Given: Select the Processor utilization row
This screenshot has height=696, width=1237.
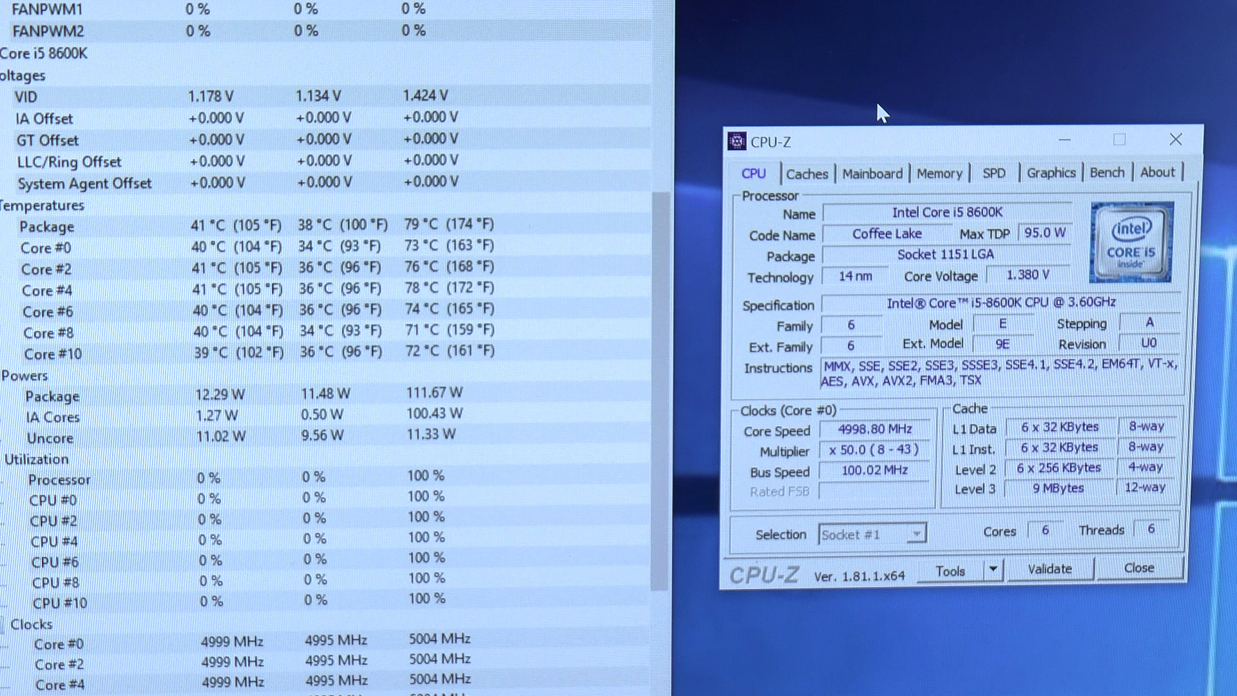Looking at the screenshot, I should (x=325, y=478).
